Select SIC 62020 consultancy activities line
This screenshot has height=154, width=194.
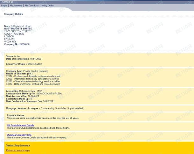(x=32, y=79)
